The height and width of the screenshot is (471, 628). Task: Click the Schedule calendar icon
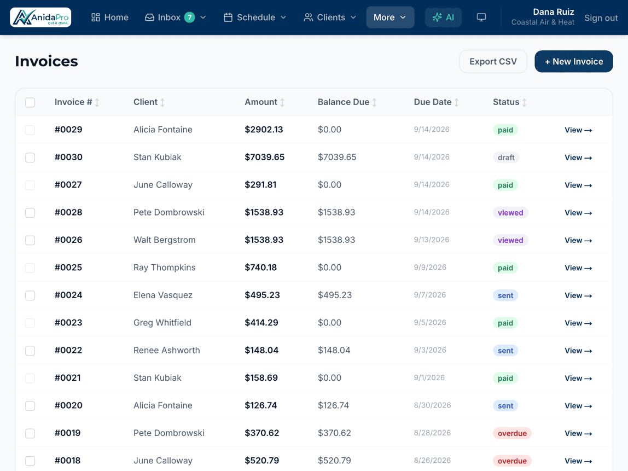[x=228, y=17]
